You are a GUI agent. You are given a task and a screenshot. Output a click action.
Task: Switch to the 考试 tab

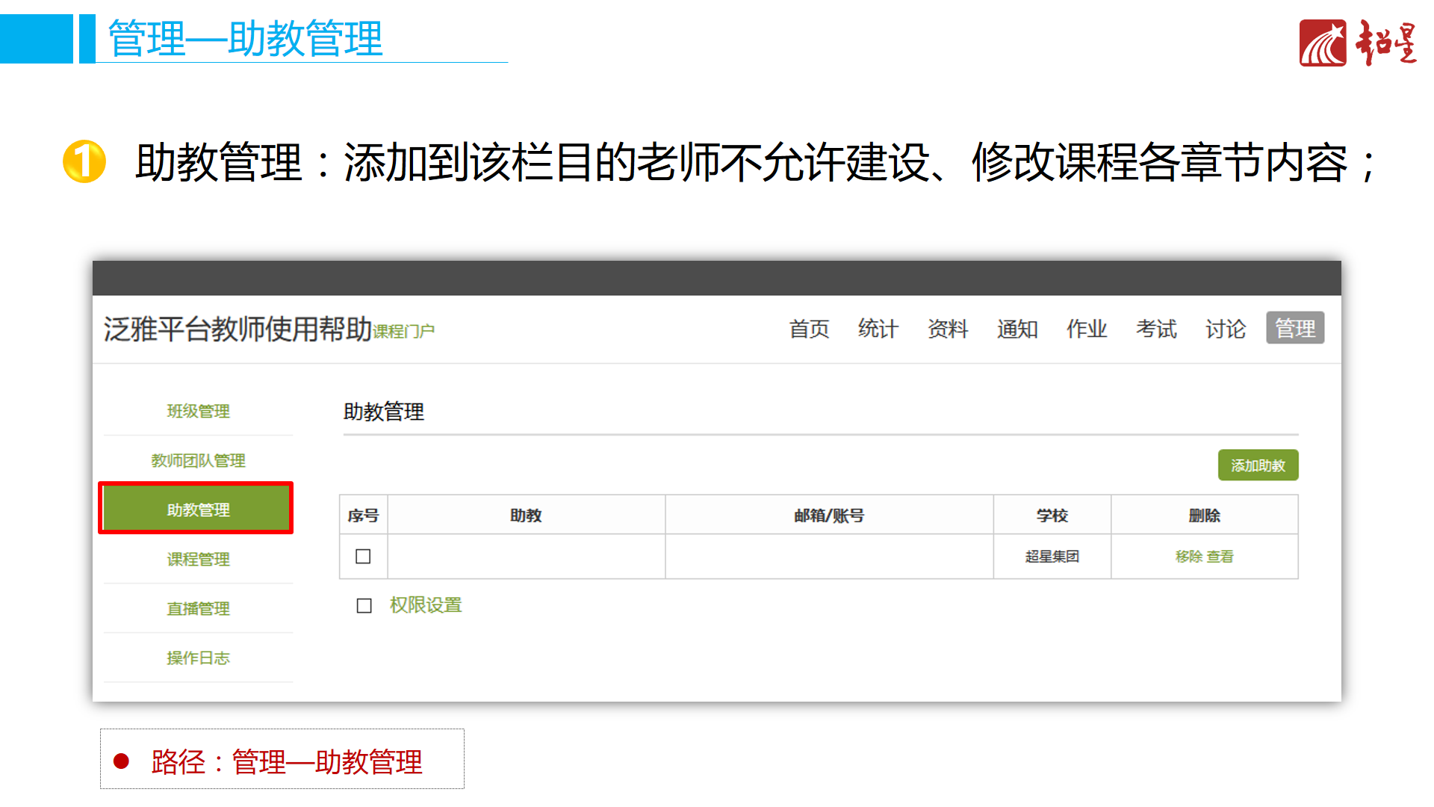click(1155, 329)
